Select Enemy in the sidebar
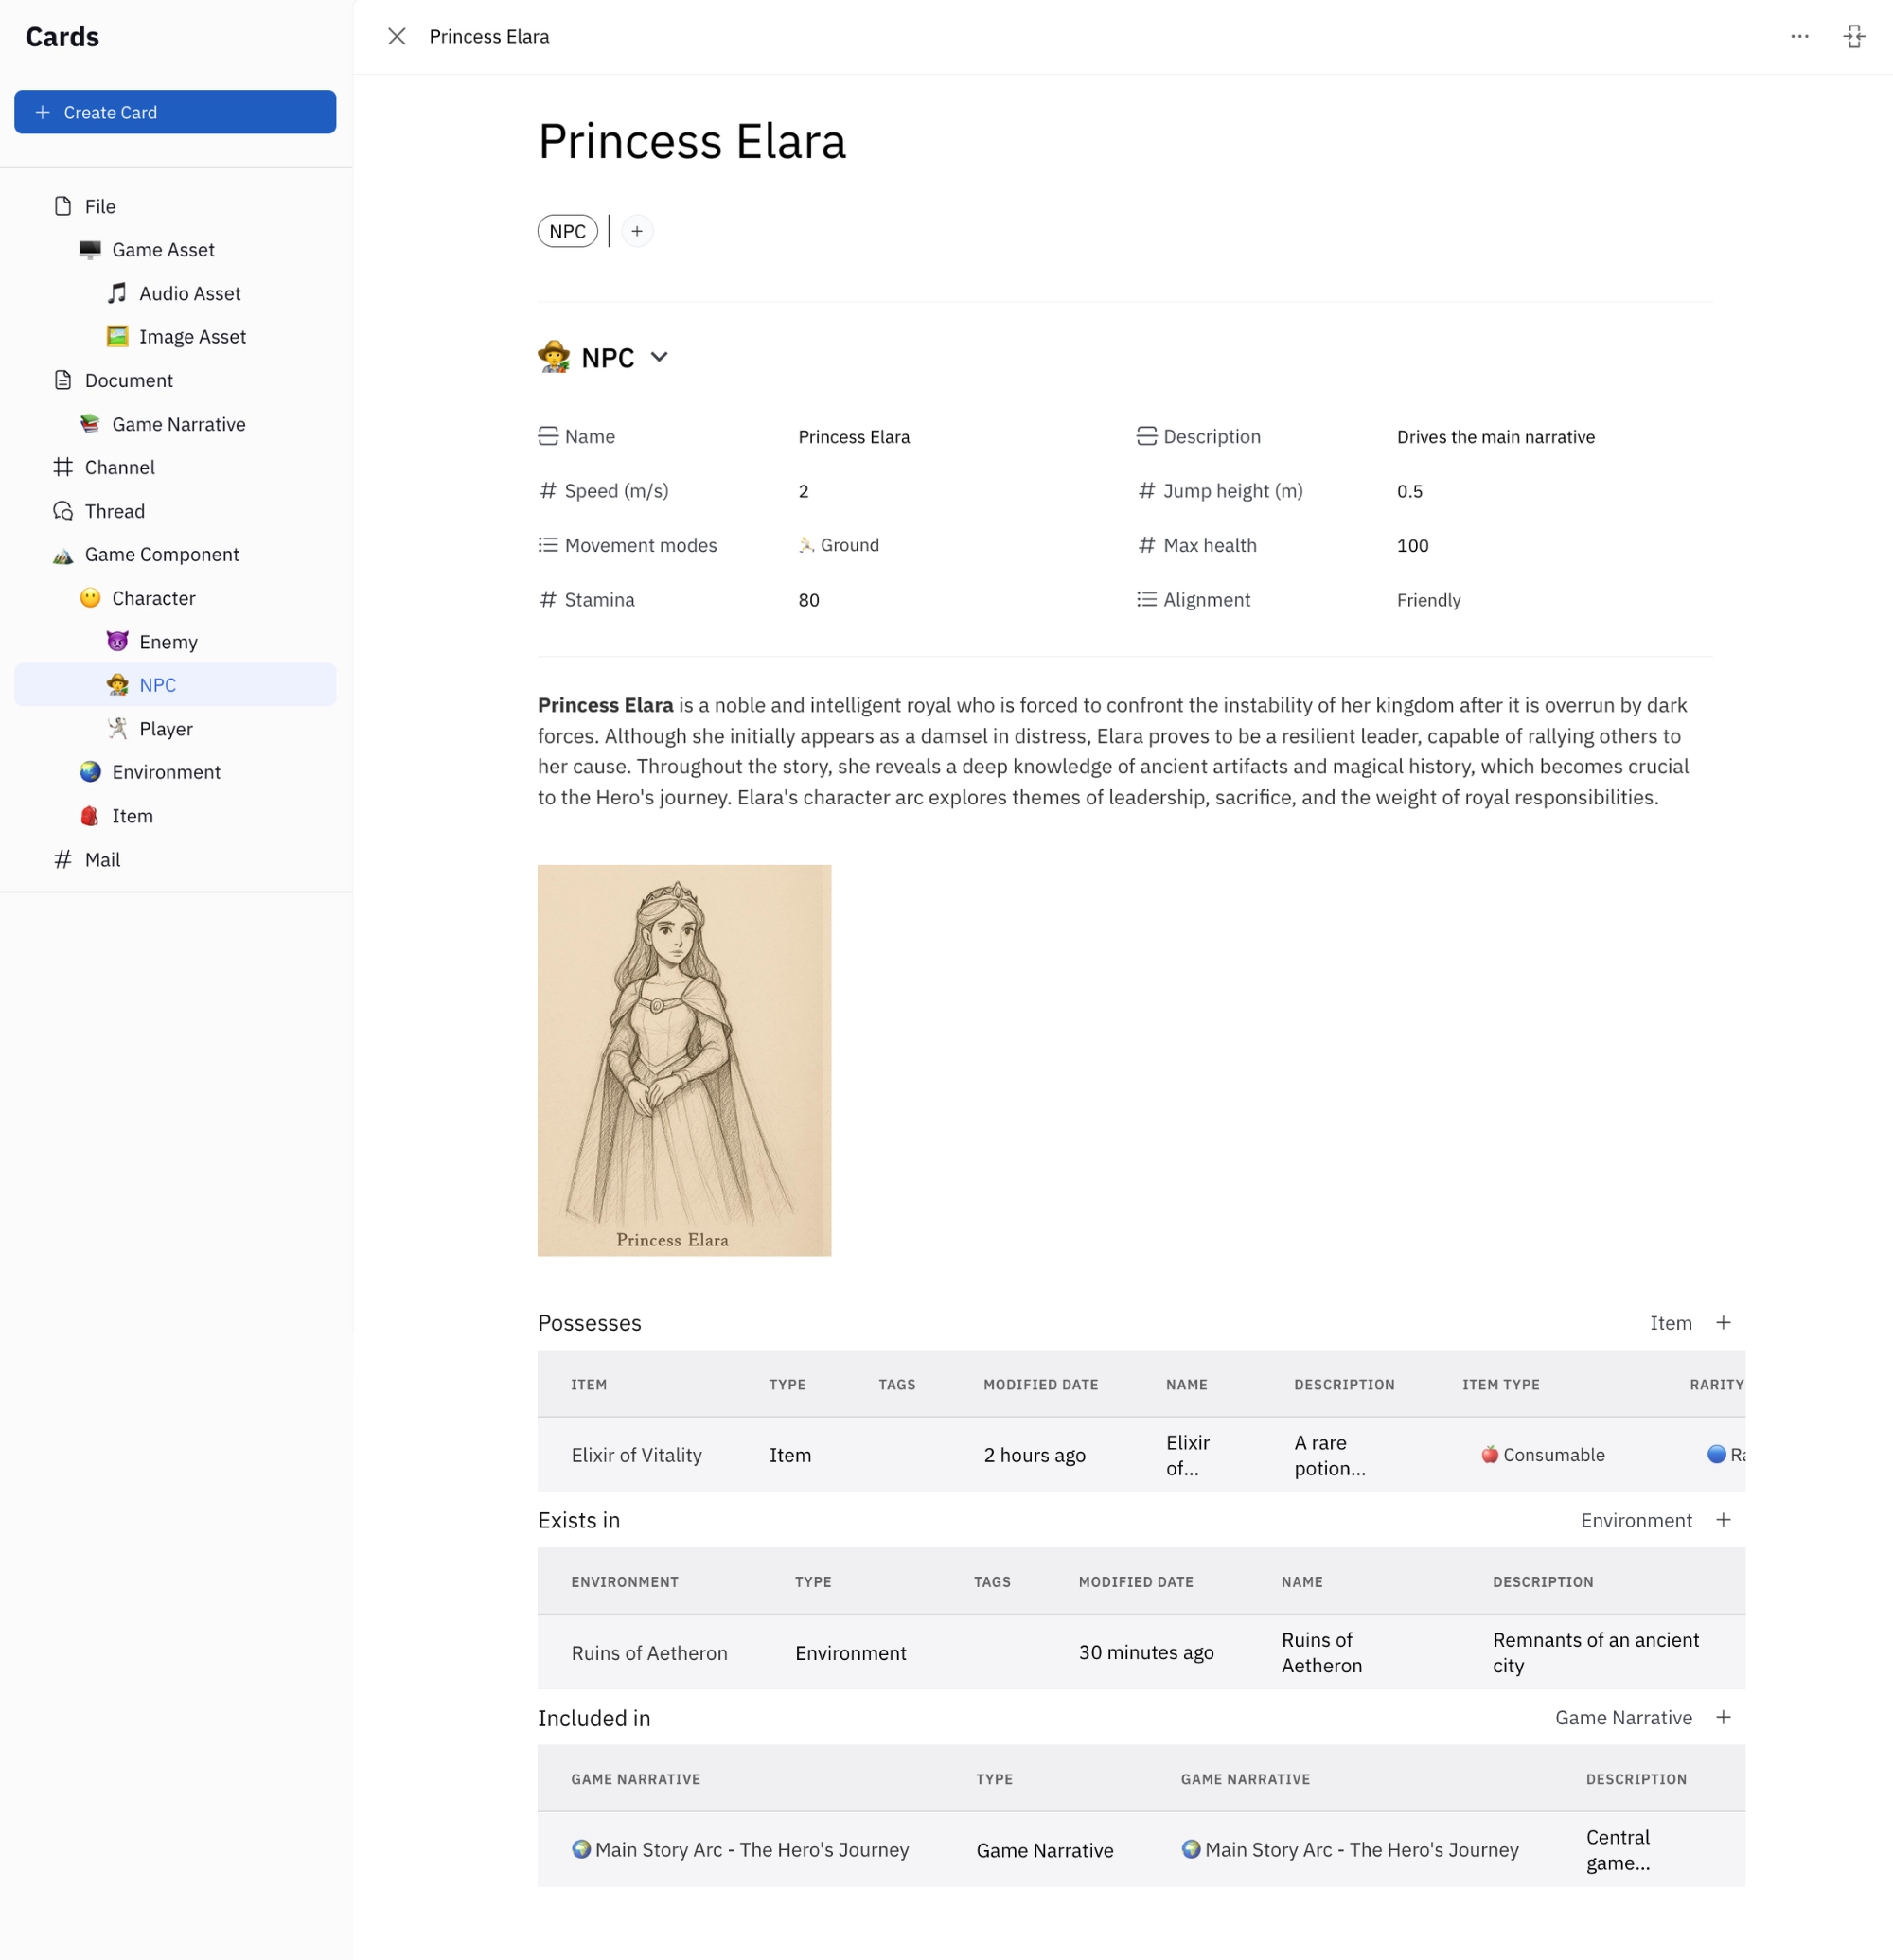 168,641
